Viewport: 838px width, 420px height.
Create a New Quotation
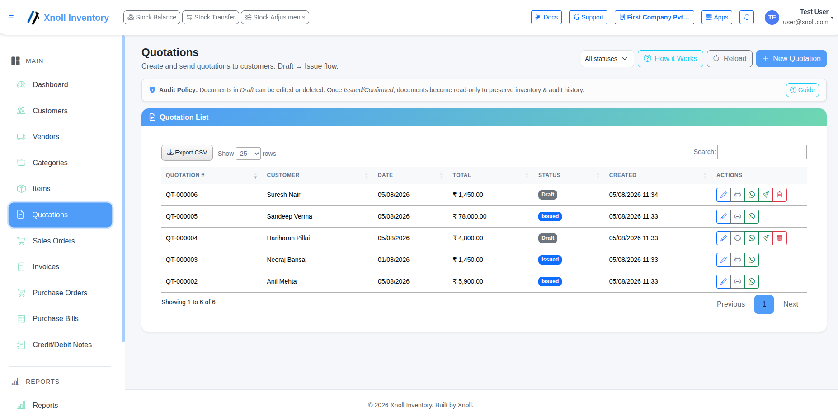(x=791, y=59)
